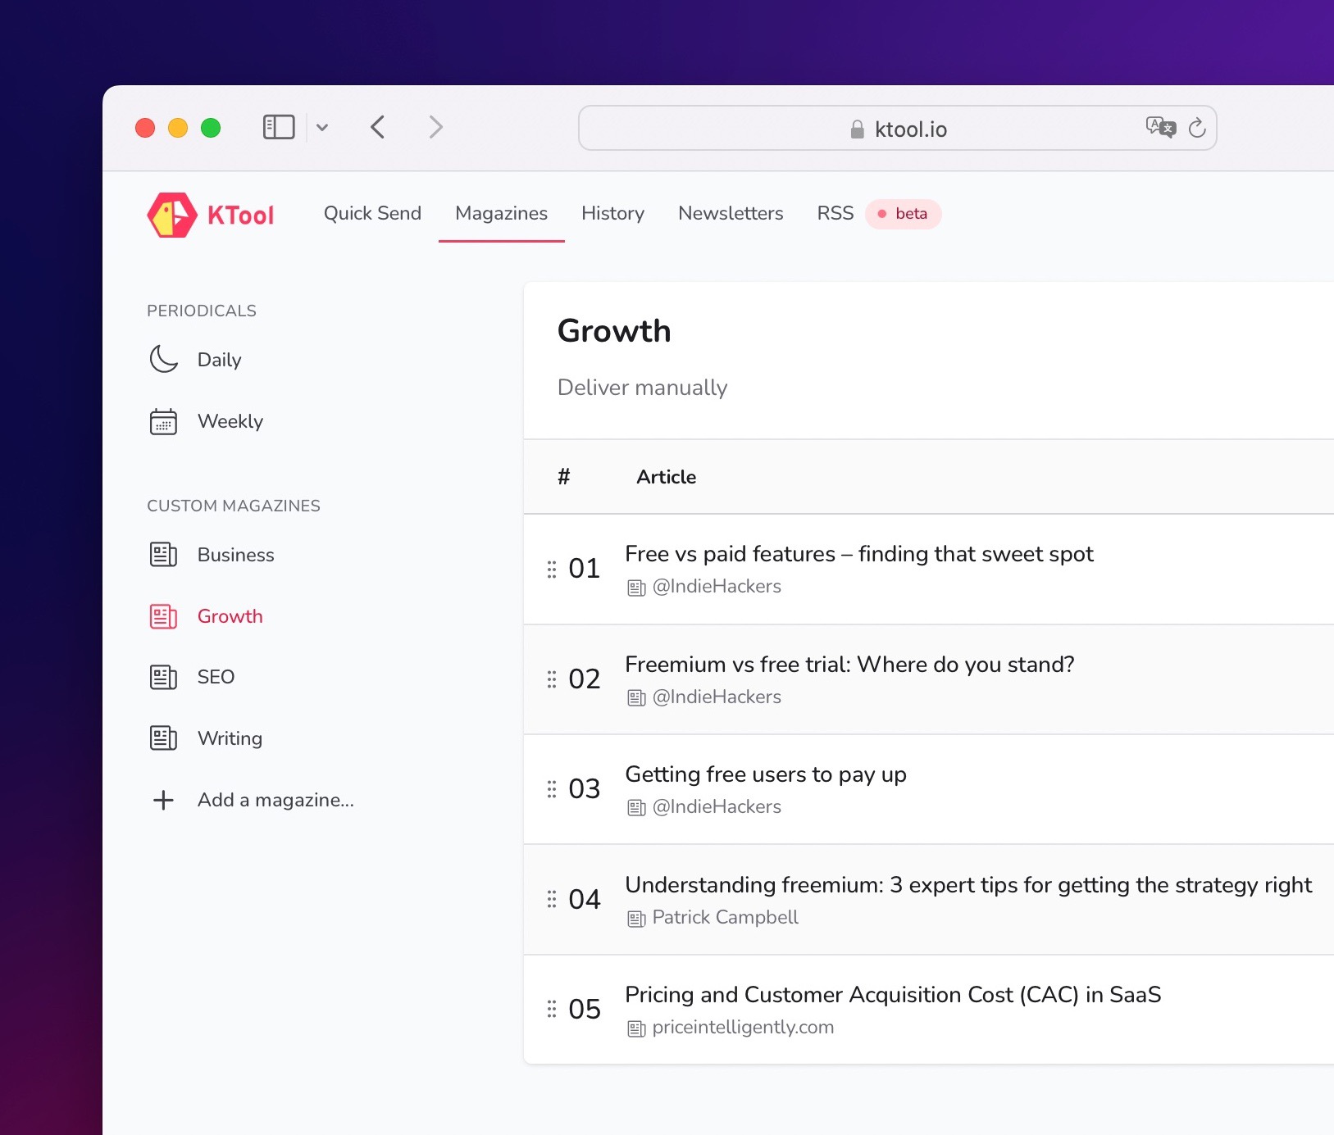Click the Writing magazine newspaper icon

tap(164, 738)
